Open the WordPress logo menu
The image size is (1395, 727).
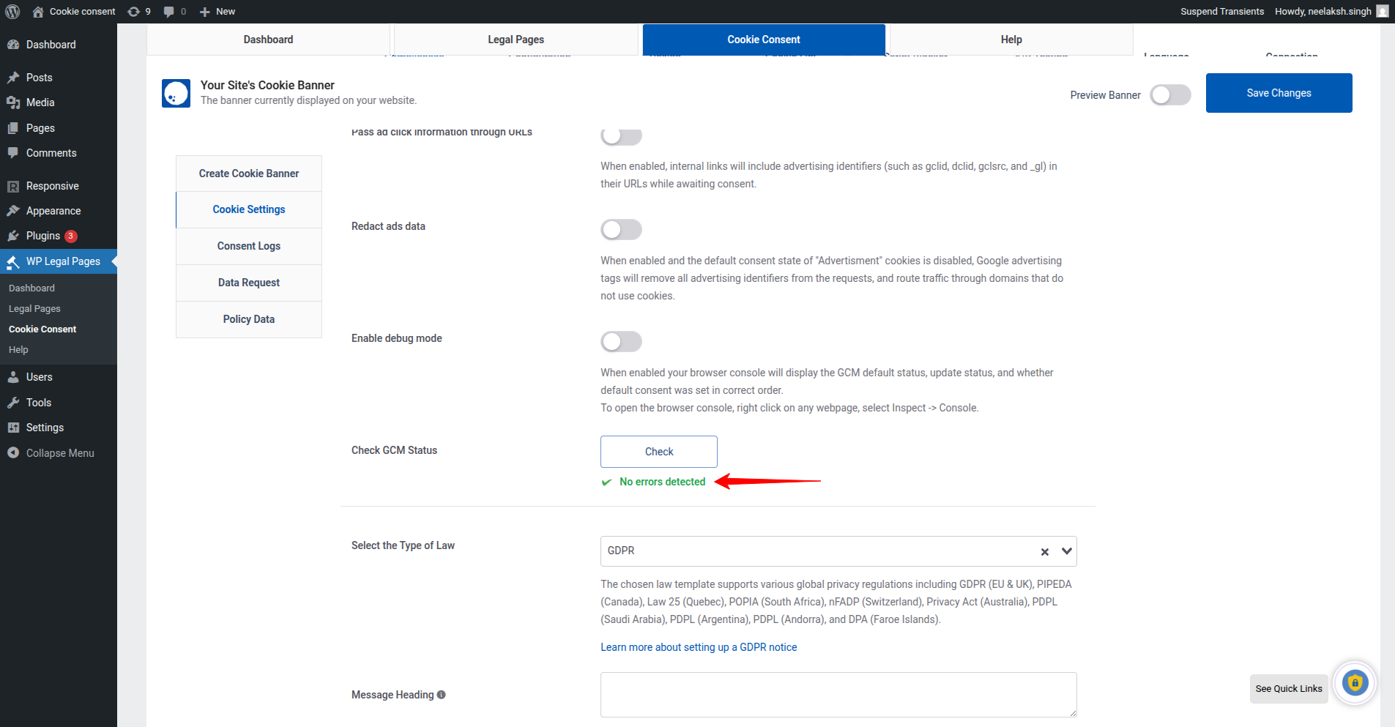tap(12, 11)
